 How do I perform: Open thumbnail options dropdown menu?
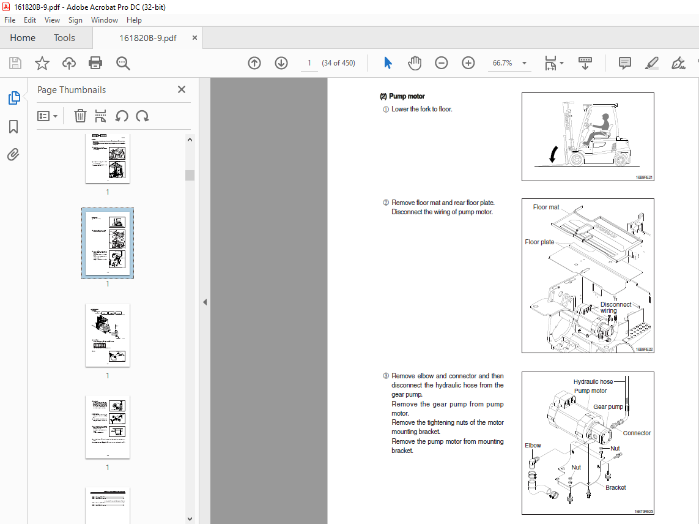click(47, 116)
